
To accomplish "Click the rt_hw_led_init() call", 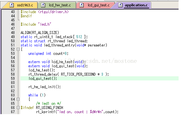I will coord(45,87).
